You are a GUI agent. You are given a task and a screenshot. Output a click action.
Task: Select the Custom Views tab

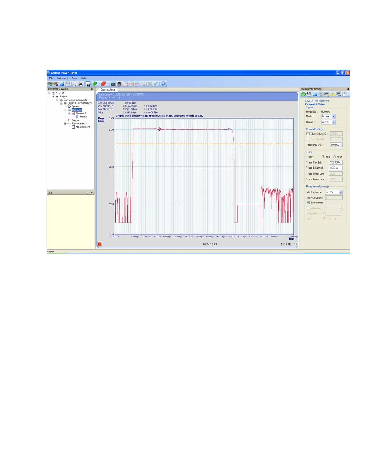point(107,90)
